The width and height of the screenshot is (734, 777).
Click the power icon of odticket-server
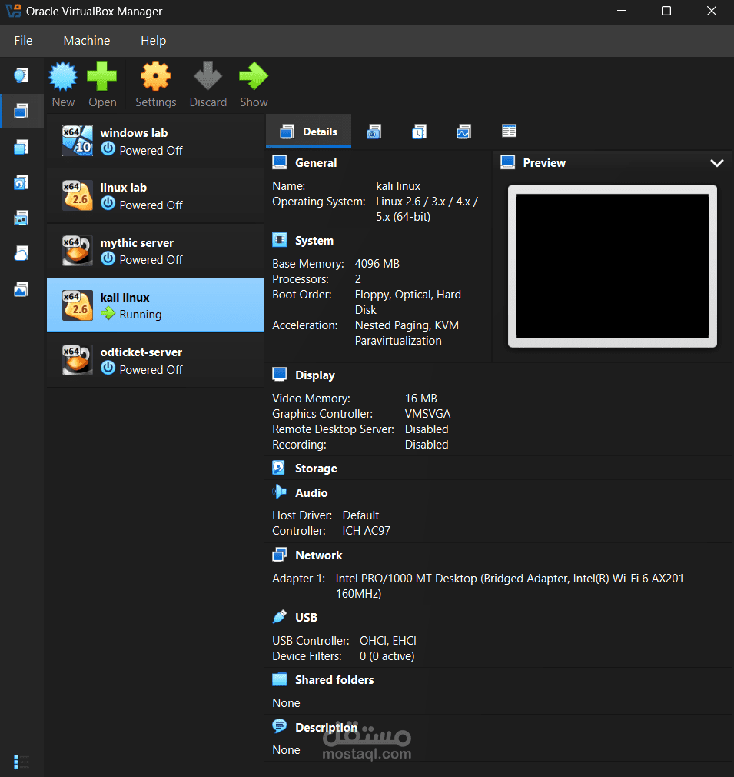(x=108, y=368)
